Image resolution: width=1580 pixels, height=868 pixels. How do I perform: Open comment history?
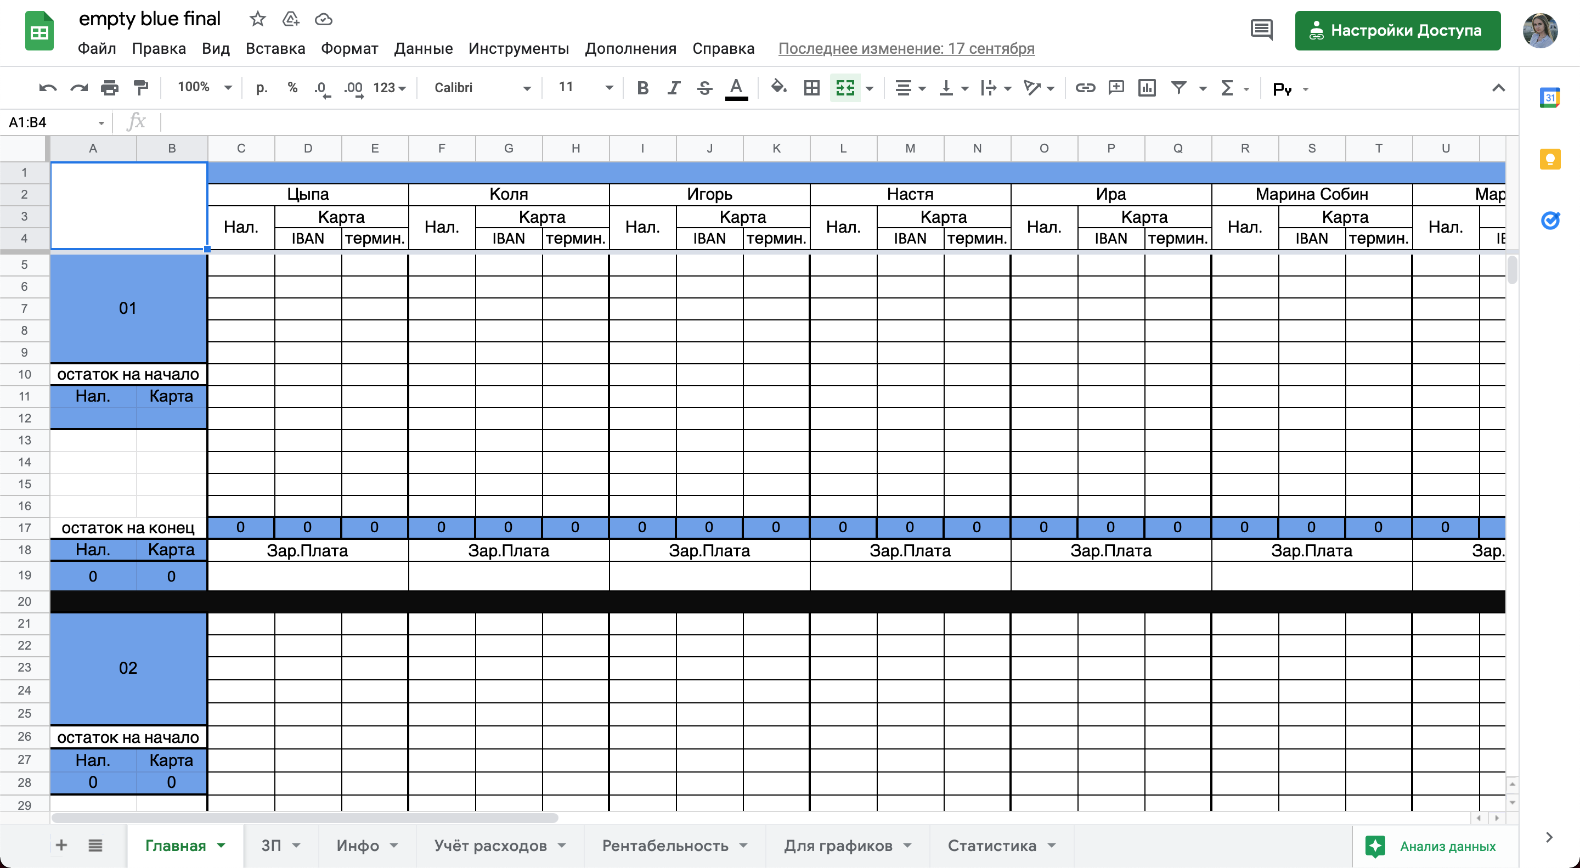[x=1261, y=30]
